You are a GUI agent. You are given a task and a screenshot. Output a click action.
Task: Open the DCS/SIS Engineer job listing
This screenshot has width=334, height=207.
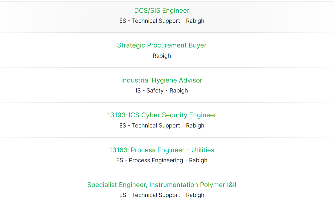pyautogui.click(x=162, y=10)
